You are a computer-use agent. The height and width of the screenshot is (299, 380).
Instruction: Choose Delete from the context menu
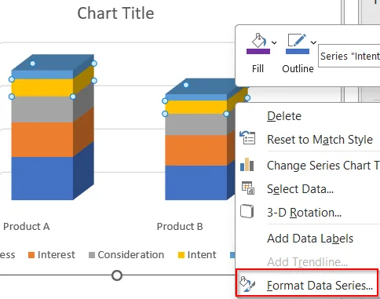coord(284,116)
